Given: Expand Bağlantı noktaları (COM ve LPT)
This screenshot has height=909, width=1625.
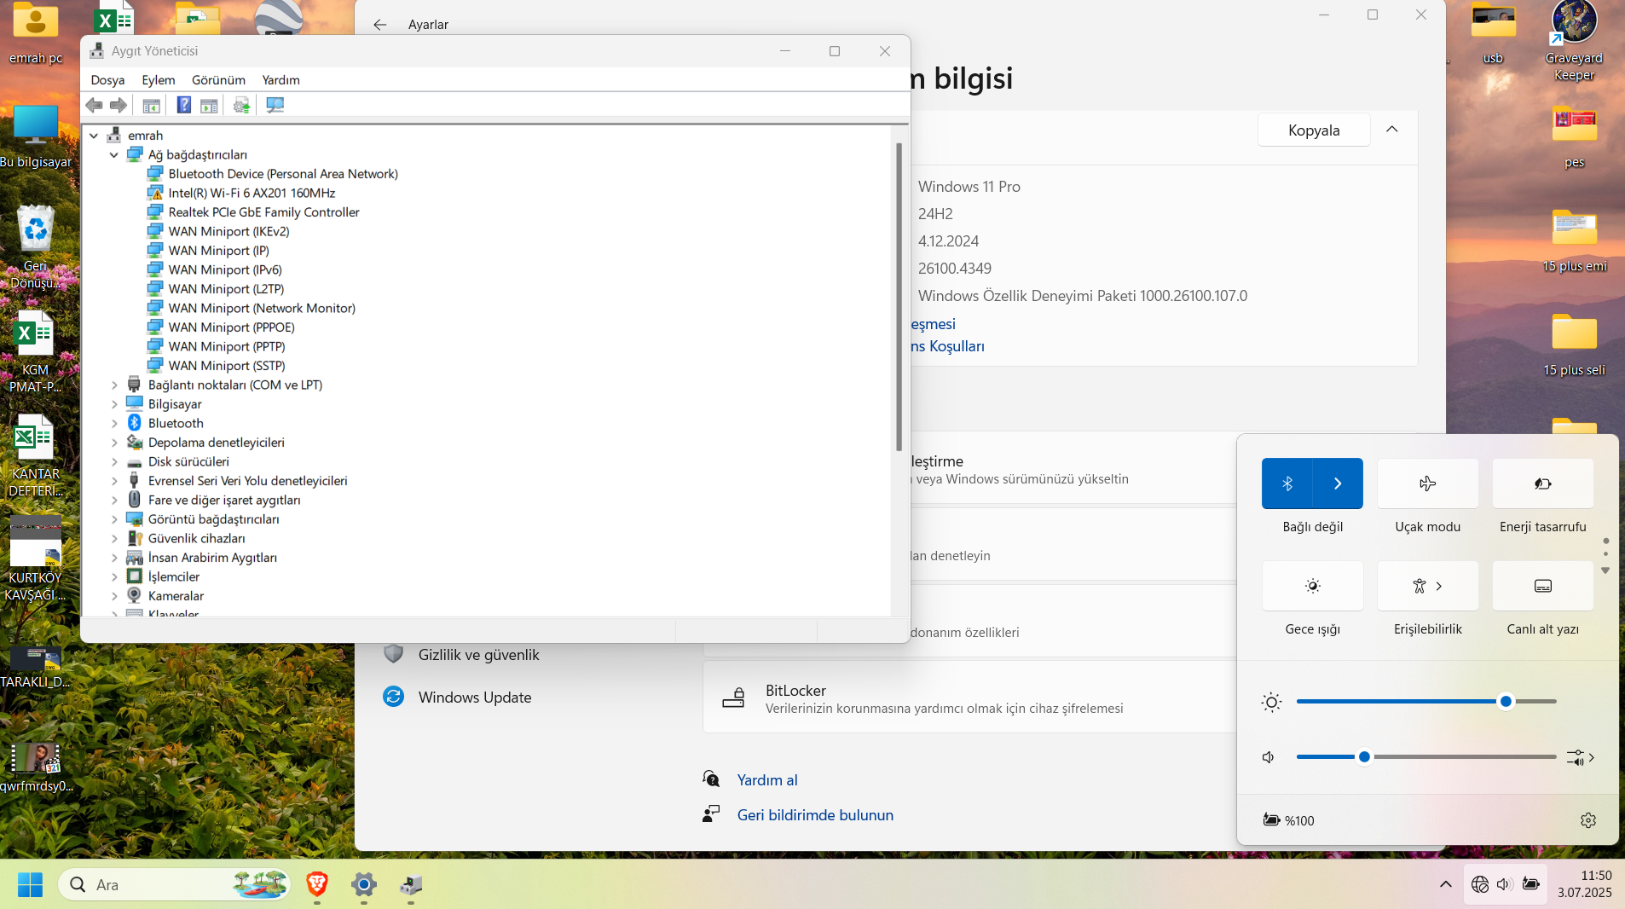Looking at the screenshot, I should click(114, 385).
